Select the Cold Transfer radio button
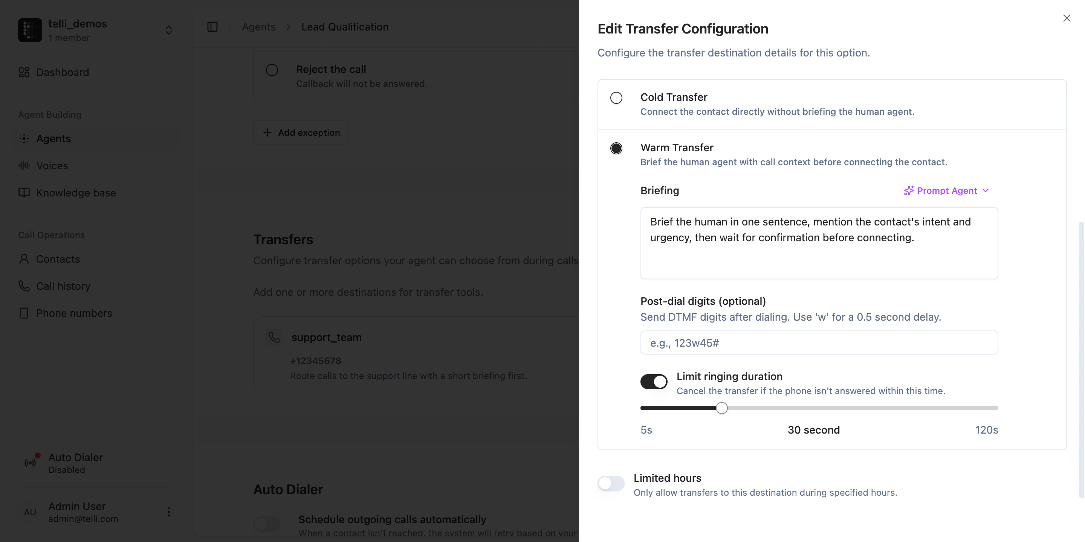Image resolution: width=1085 pixels, height=542 pixels. (616, 97)
